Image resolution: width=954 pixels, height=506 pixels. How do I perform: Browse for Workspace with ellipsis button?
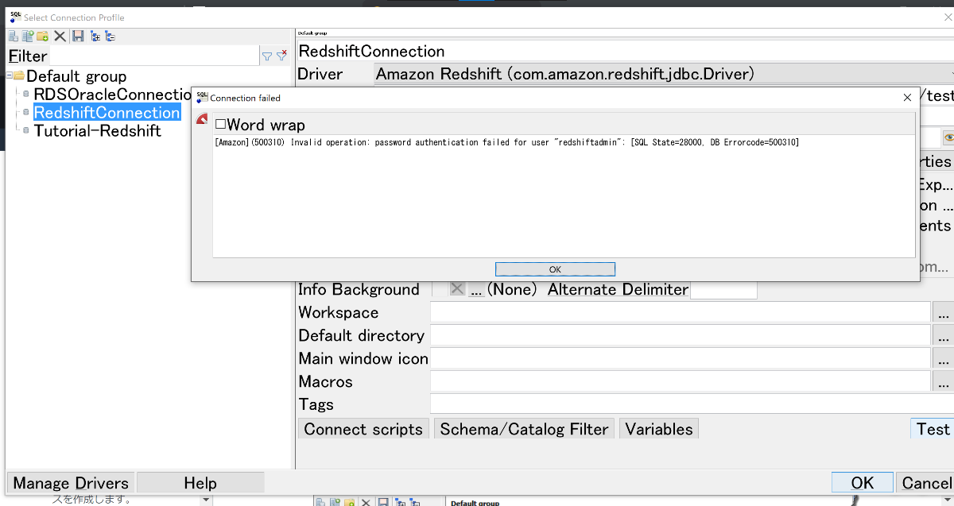tap(943, 313)
